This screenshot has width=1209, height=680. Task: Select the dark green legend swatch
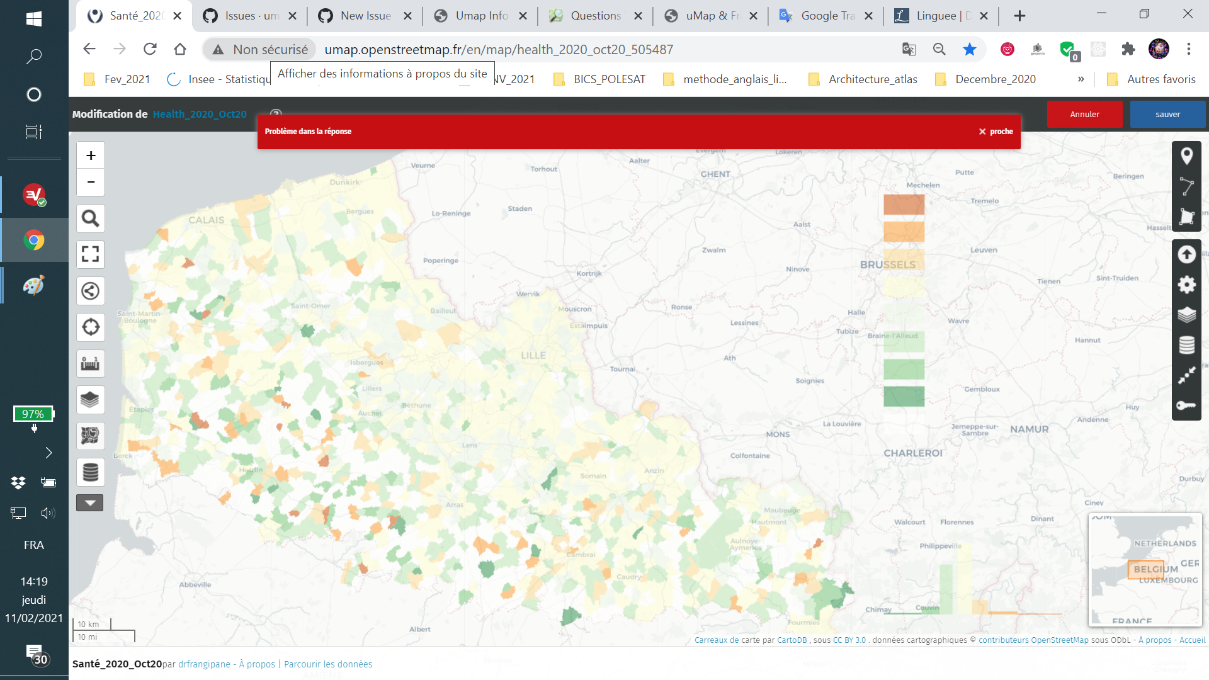click(x=904, y=396)
